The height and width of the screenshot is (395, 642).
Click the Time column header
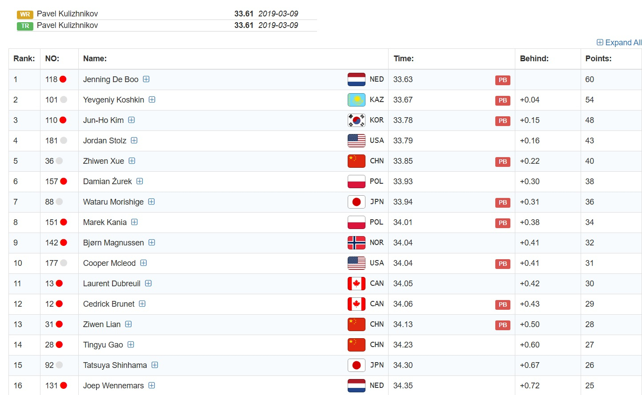403,59
